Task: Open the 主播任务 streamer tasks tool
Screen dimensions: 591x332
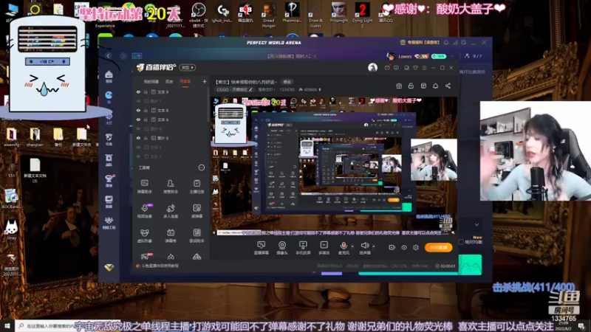Action: 197,187
